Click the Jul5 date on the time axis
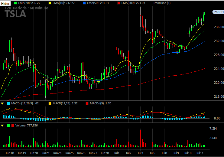The height and width of the screenshot is (157, 224). (152, 153)
